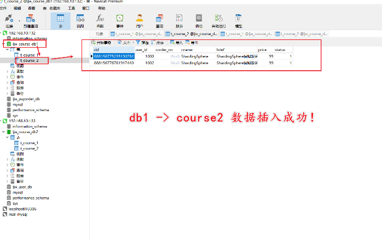Viewport: 382px width, 241px height.
Task: Open the 帮助 Help menu
Action: tap(102, 8)
